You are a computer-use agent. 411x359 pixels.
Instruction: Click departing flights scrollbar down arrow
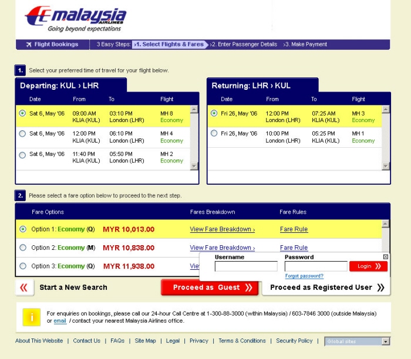[194, 166]
